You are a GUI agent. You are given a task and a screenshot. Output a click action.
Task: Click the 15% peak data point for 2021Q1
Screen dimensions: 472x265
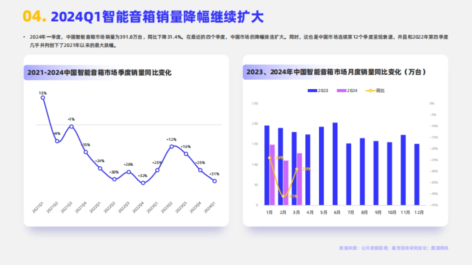42,97
